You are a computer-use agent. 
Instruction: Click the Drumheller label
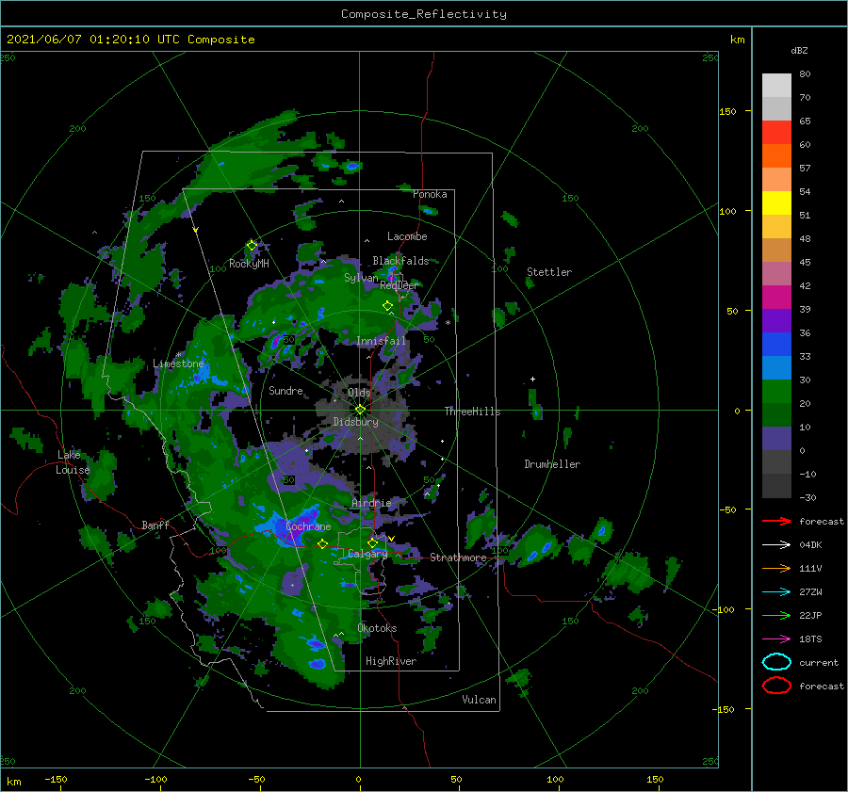point(552,464)
